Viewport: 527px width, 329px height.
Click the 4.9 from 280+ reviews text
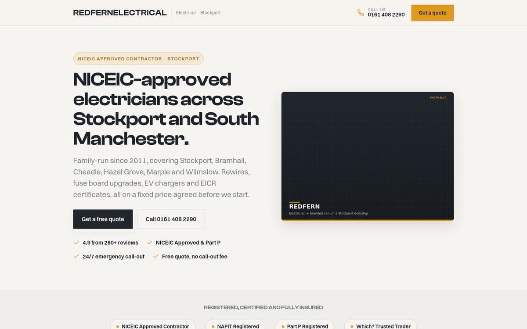pyautogui.click(x=110, y=243)
